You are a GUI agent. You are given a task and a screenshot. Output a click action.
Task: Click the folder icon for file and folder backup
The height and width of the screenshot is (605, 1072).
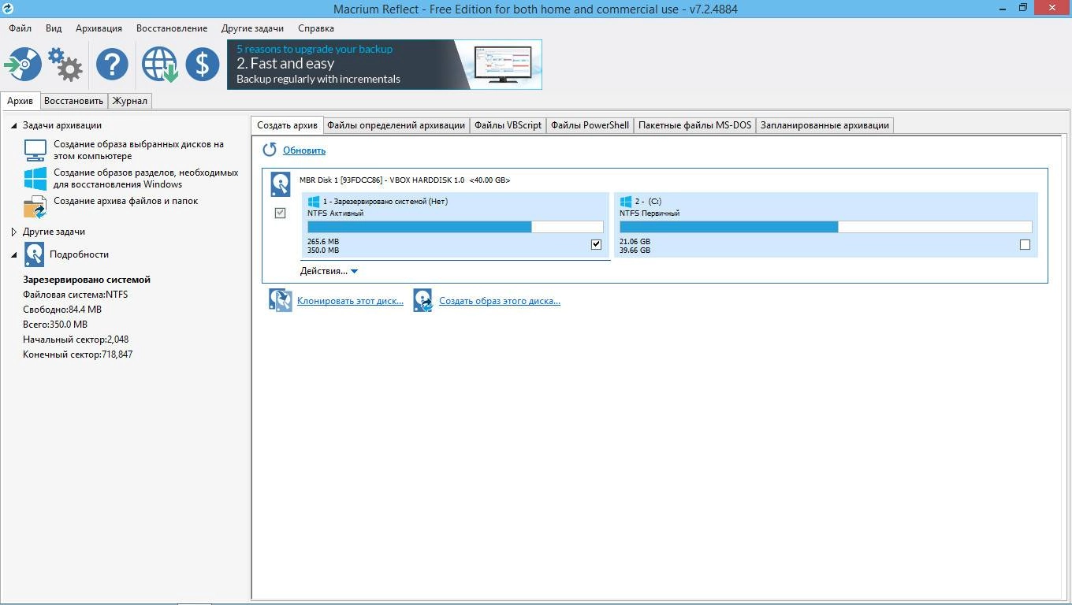[35, 206]
